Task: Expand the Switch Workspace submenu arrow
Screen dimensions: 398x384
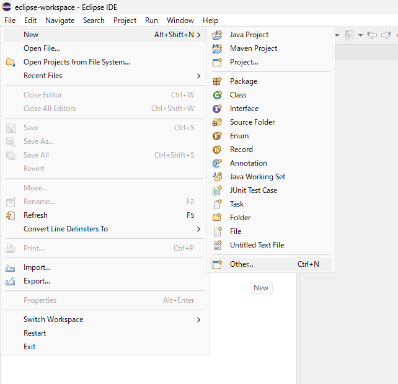Action: tap(199, 320)
